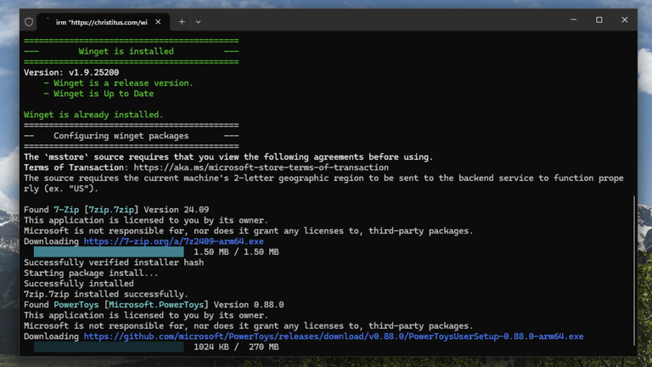Minimize the terminal window
This screenshot has height=367, width=652.
[572, 20]
